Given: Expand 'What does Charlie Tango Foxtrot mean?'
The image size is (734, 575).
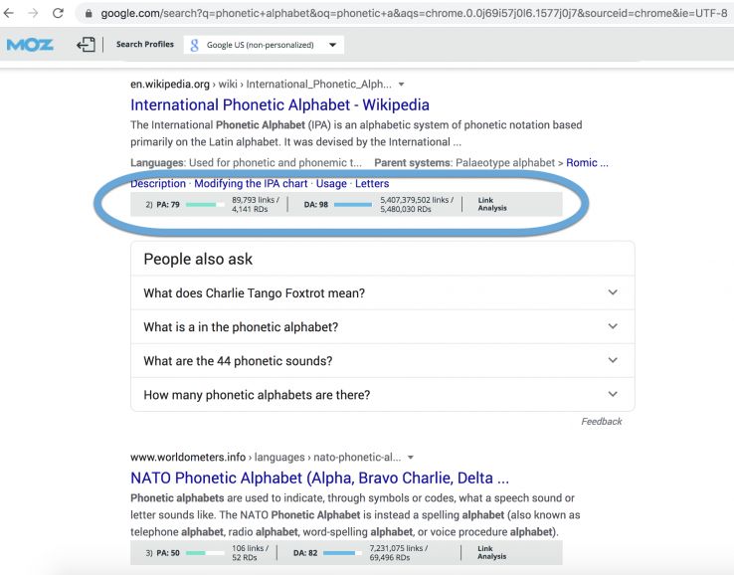Looking at the screenshot, I should pos(382,292).
